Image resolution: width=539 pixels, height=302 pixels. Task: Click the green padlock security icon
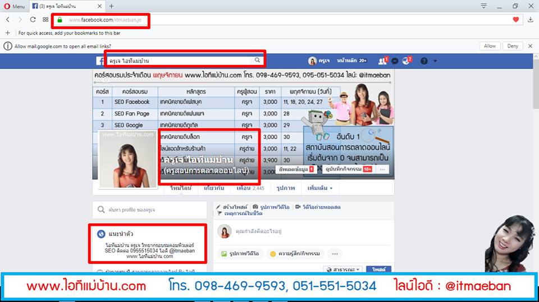pyautogui.click(x=60, y=20)
